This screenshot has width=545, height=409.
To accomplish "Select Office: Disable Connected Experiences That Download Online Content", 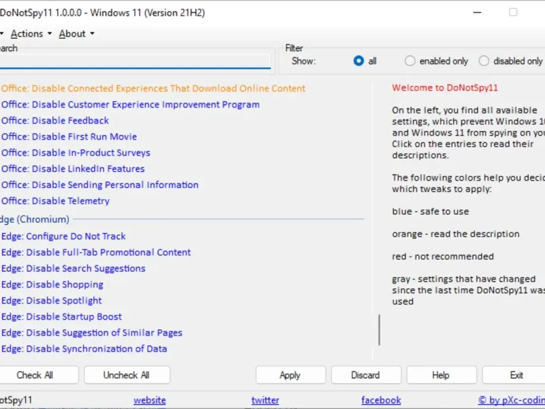I will pos(153,89).
